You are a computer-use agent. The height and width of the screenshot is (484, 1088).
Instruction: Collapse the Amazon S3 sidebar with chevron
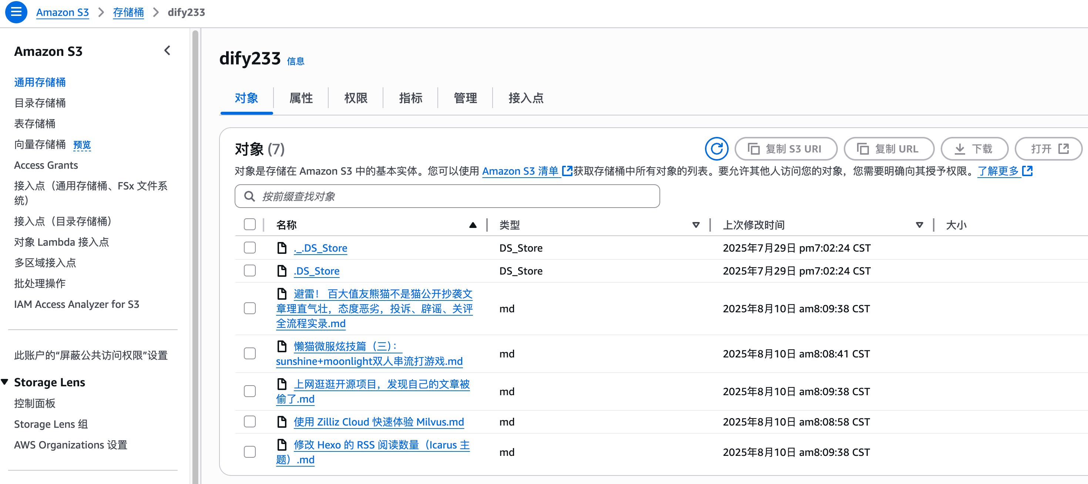(168, 51)
